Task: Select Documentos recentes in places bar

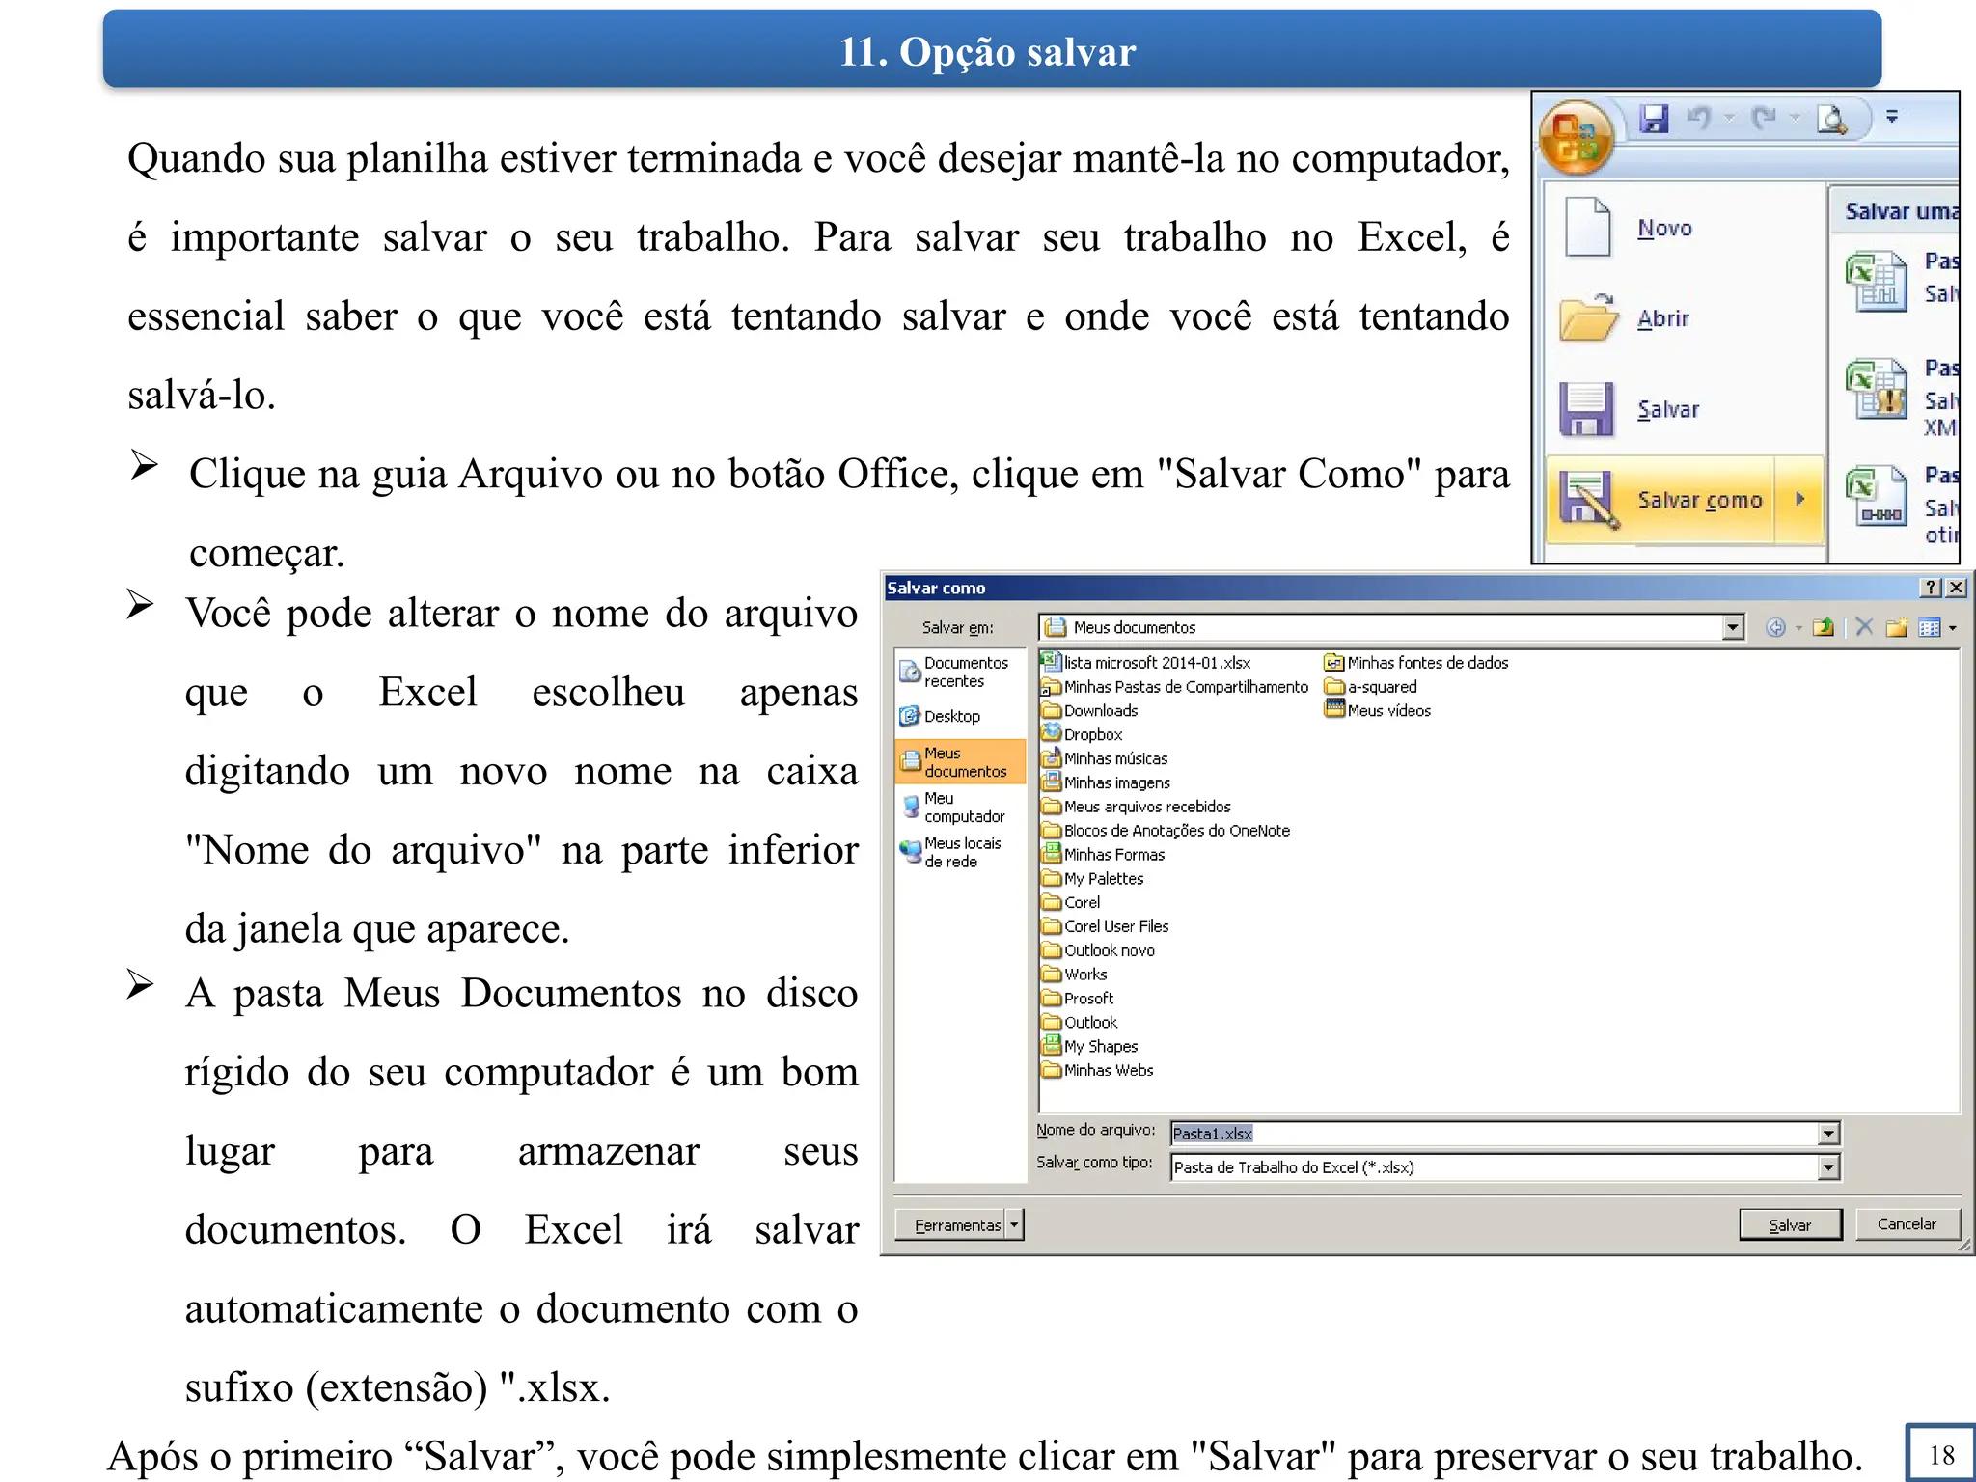Action: point(959,672)
